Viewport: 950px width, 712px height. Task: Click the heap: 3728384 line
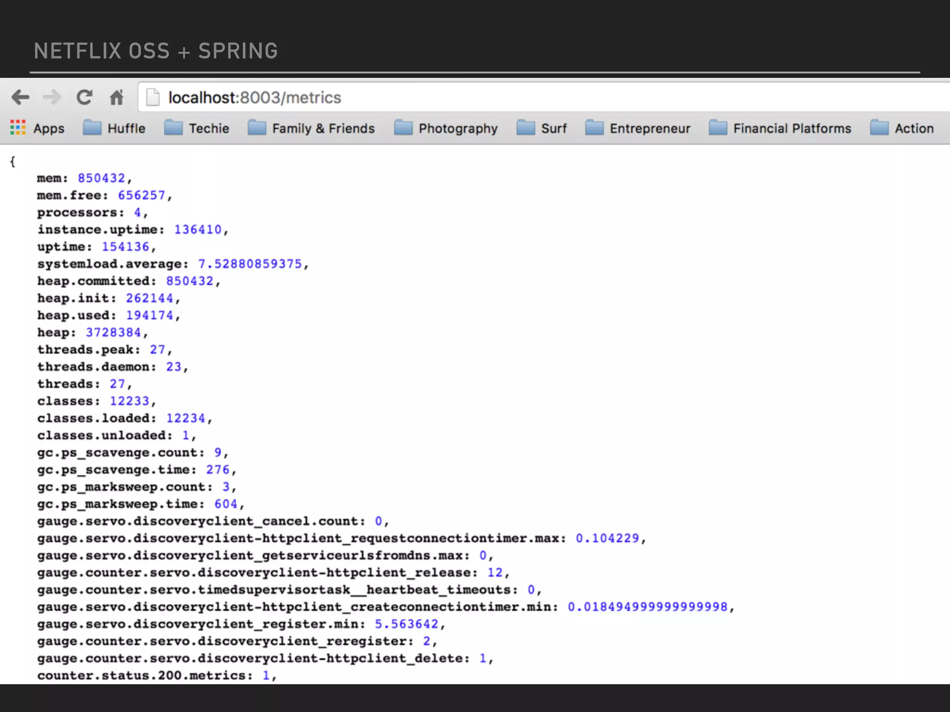(x=92, y=332)
